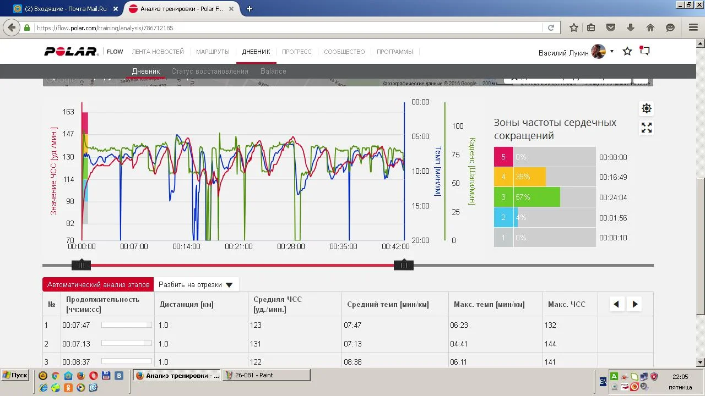The height and width of the screenshot is (396, 705).
Task: Open the Разбить на отрезки dropdown
Action: pos(196,285)
